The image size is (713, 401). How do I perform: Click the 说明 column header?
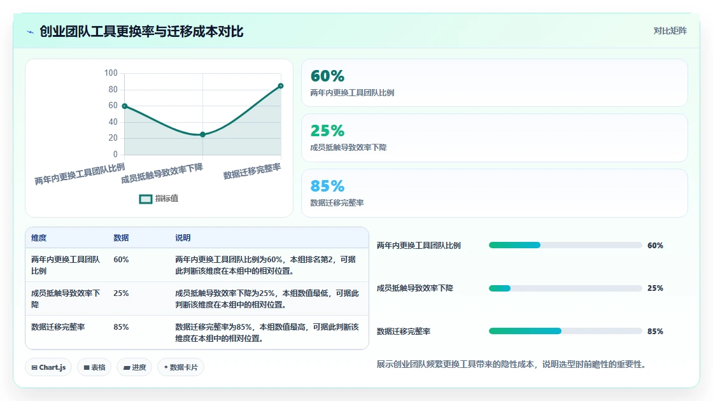coord(183,238)
